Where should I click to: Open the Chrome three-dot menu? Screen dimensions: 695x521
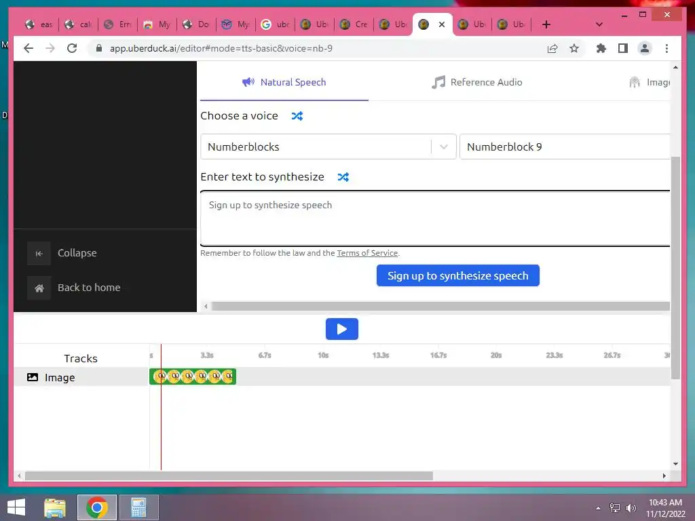pos(666,48)
